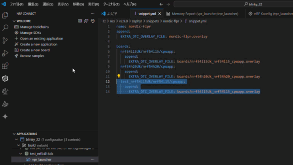293x165 pixels.
Task: Switch to the Memory Report tab
Action: tap(205, 14)
